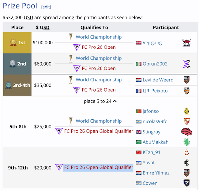Click the gold 1st place cell
This screenshot has height=190, width=199.
(17, 43)
